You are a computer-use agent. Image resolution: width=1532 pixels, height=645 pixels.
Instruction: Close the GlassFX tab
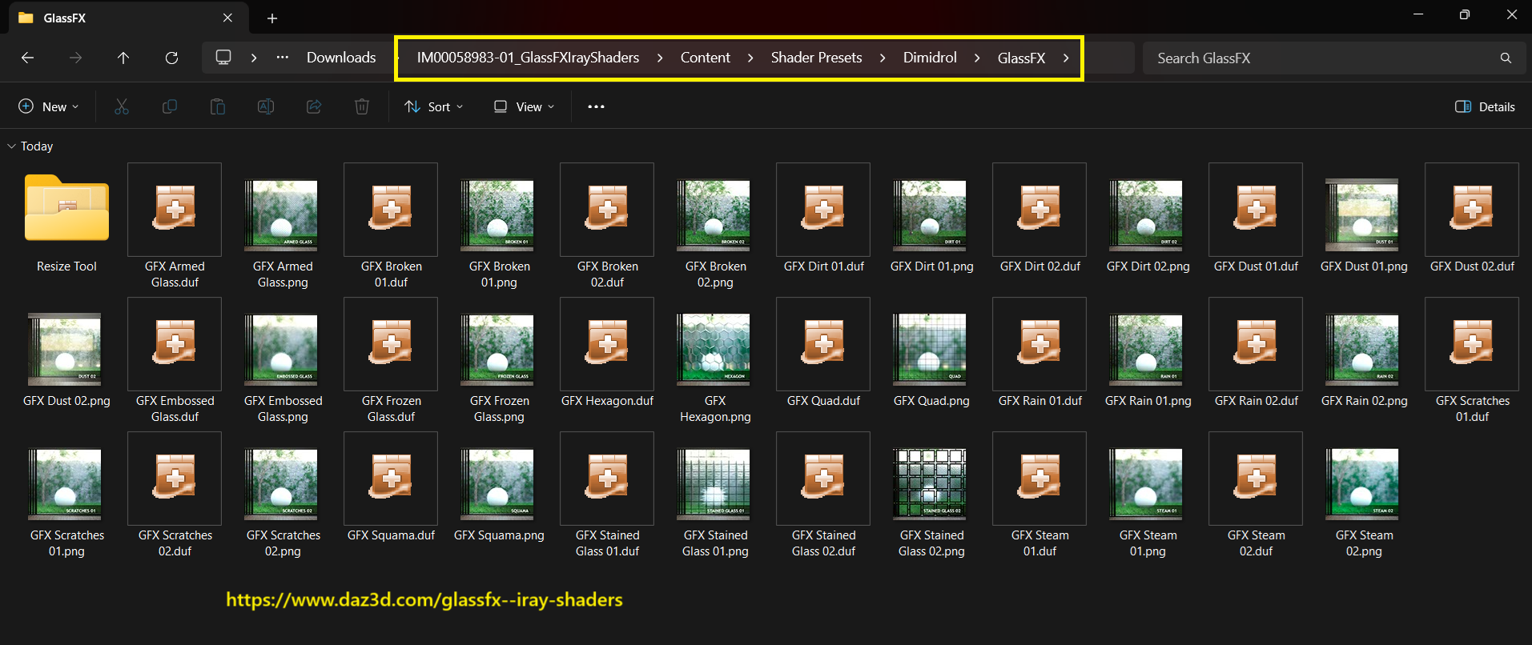[x=227, y=18]
